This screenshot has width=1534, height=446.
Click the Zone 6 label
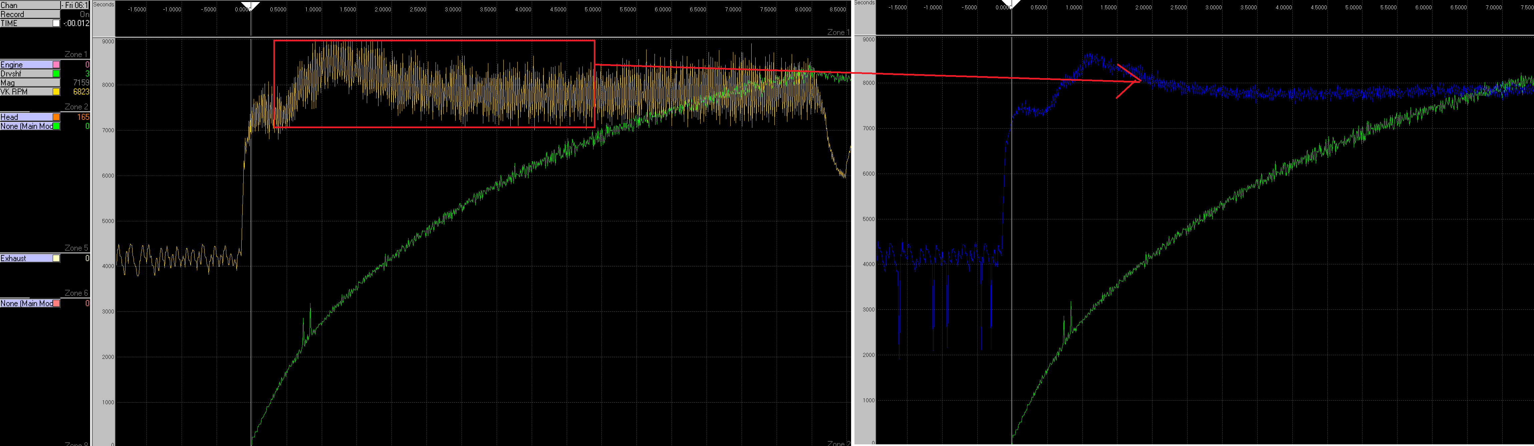(76, 293)
